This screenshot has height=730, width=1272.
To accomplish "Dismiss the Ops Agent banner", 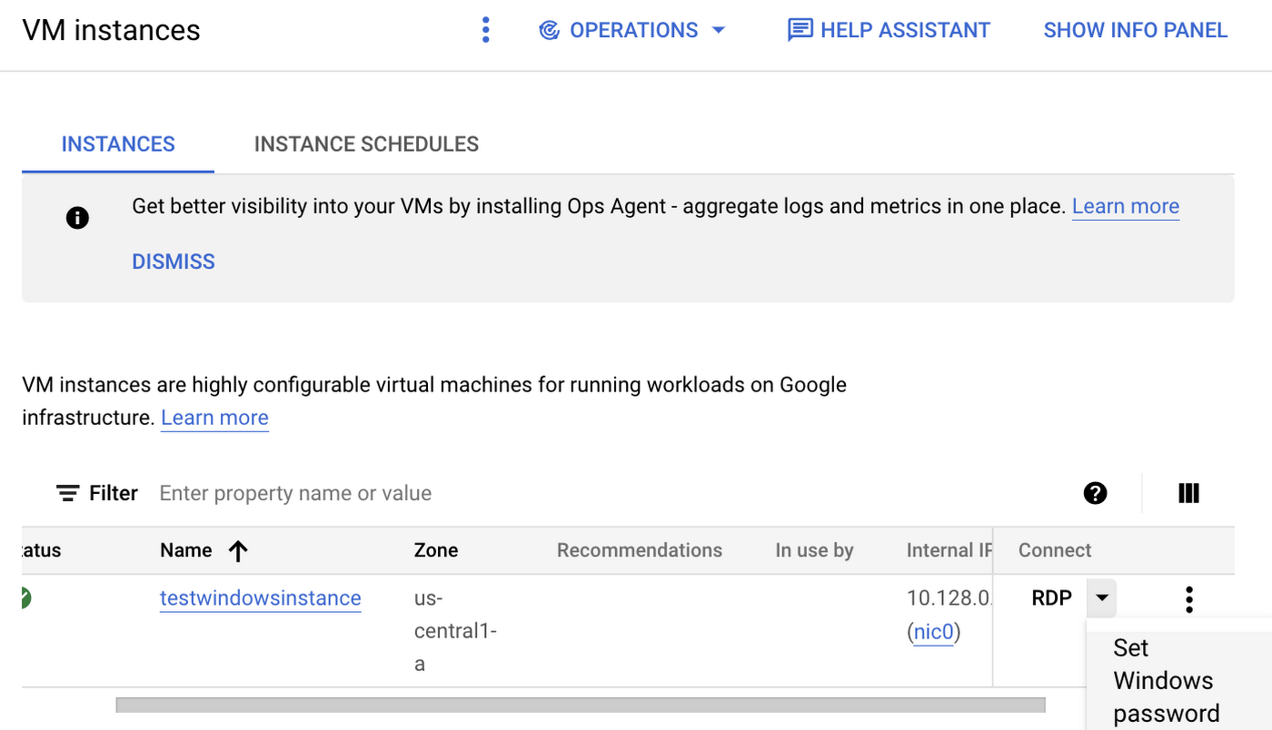I will coord(174,261).
